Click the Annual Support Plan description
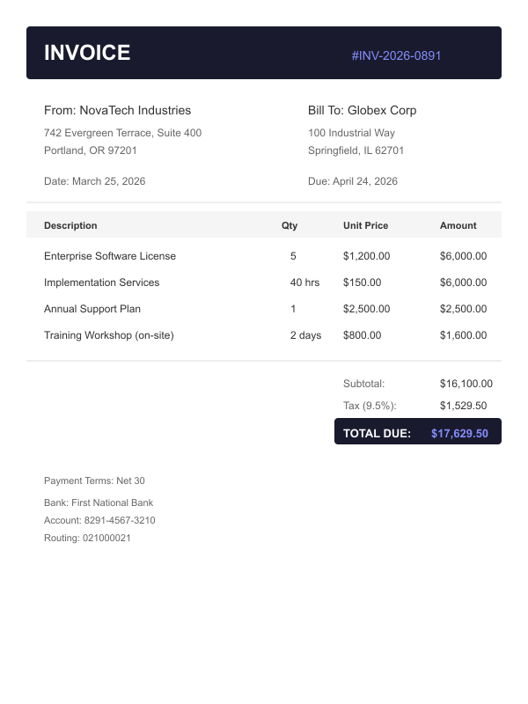Viewport: 528px width, 704px height. pos(92,309)
